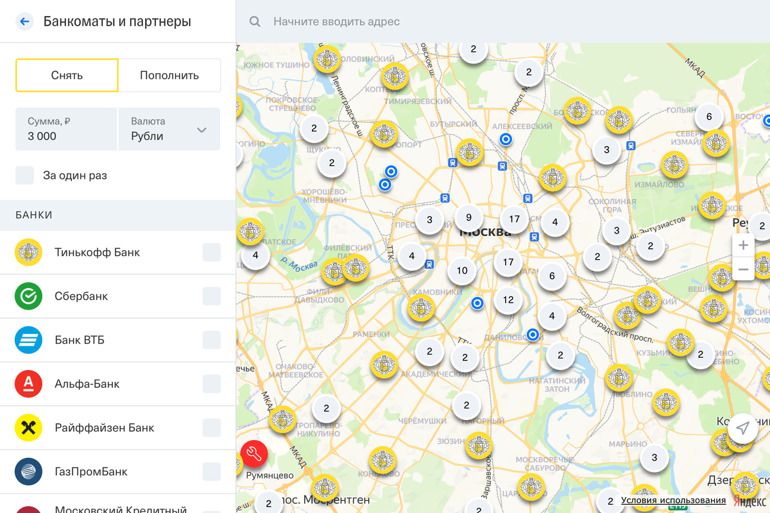Zoom in the map with plus
770x513 pixels.
coord(744,245)
